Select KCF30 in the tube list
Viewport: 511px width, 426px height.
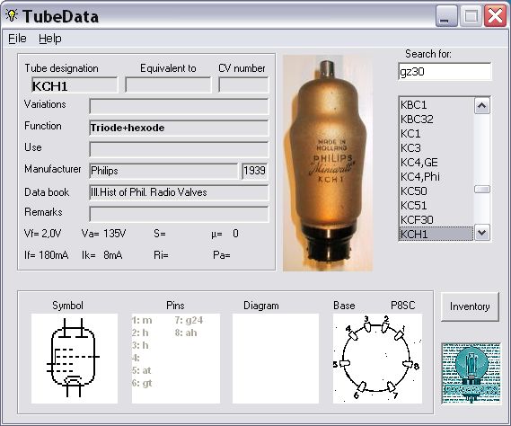[x=436, y=219]
